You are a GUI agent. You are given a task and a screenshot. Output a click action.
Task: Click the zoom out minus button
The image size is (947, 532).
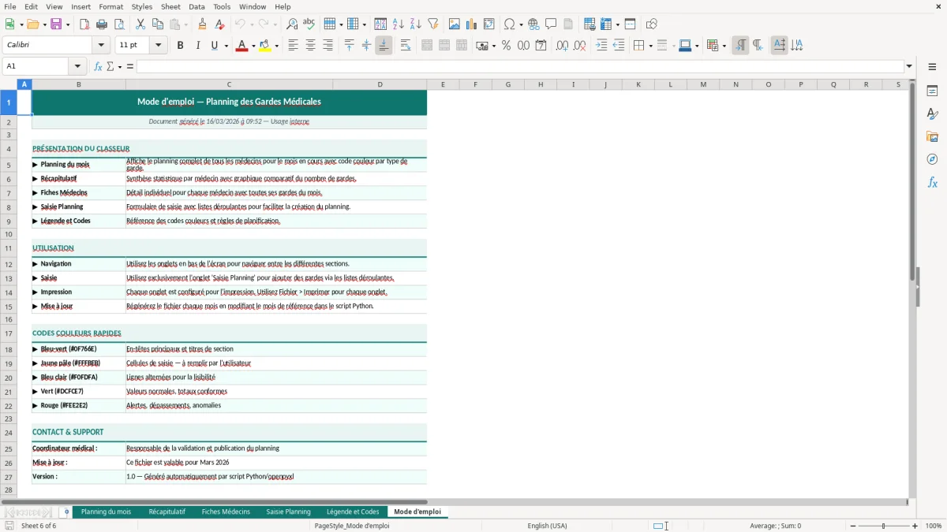pos(853,526)
